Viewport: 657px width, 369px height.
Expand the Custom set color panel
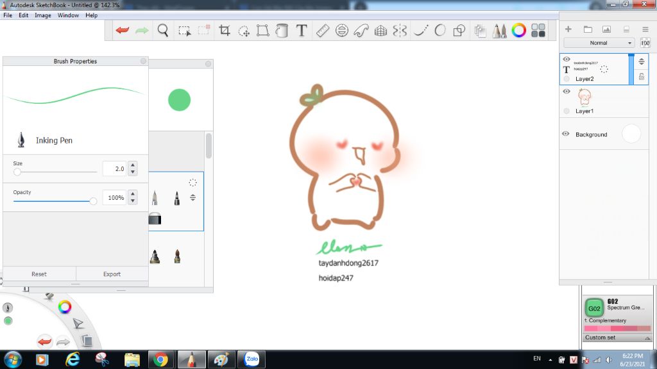(648, 338)
